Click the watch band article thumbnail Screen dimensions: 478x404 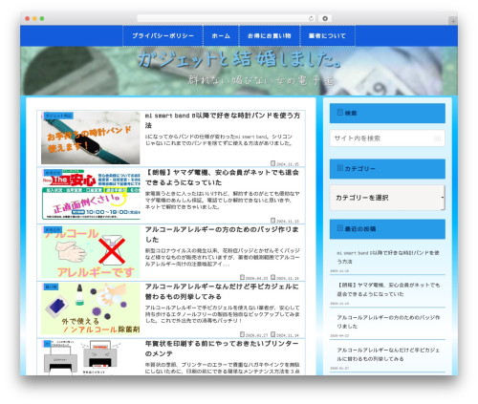click(x=91, y=138)
